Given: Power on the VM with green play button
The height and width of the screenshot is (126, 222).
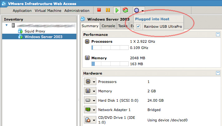Looking at the screenshot, I should 117,10.
